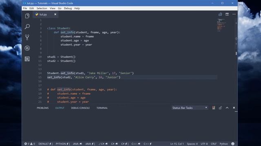Click the 'stud1 = Student()' line
Viewport: 261px width, 146px height.
click(x=61, y=57)
